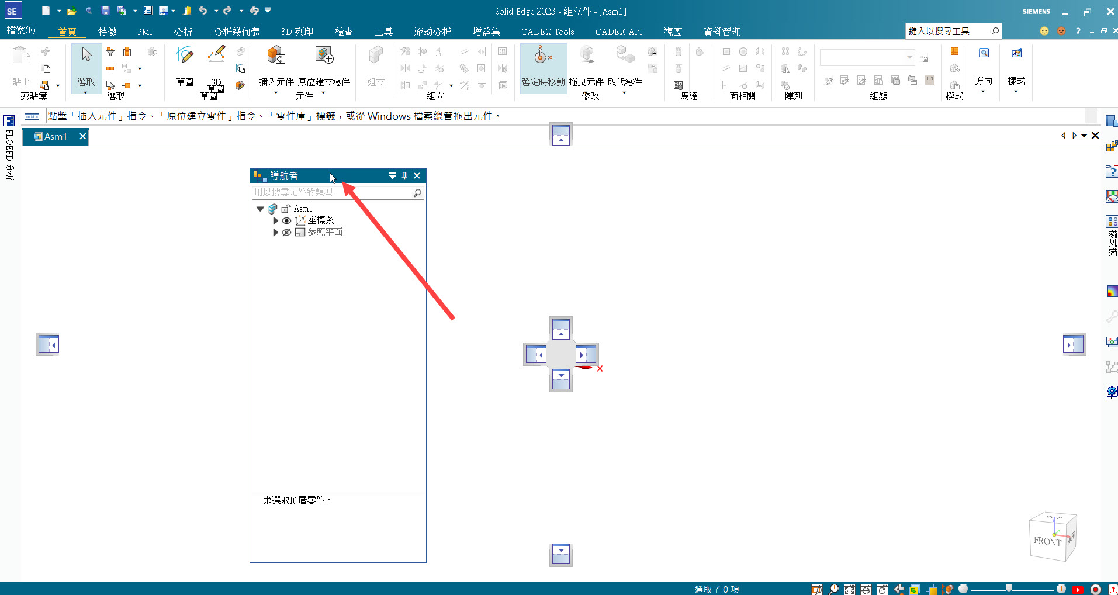Switch to the 資料管理 ribbon tab
Screen dimensions: 1118x595
click(722, 32)
